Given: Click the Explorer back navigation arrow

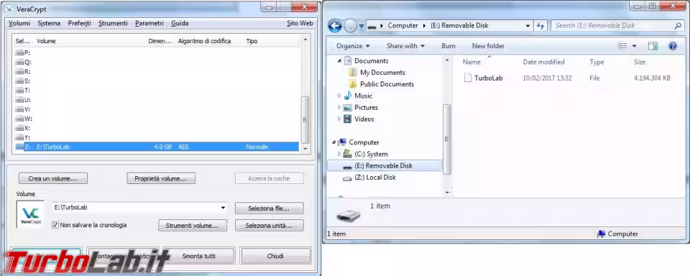Looking at the screenshot, I should (x=335, y=26).
